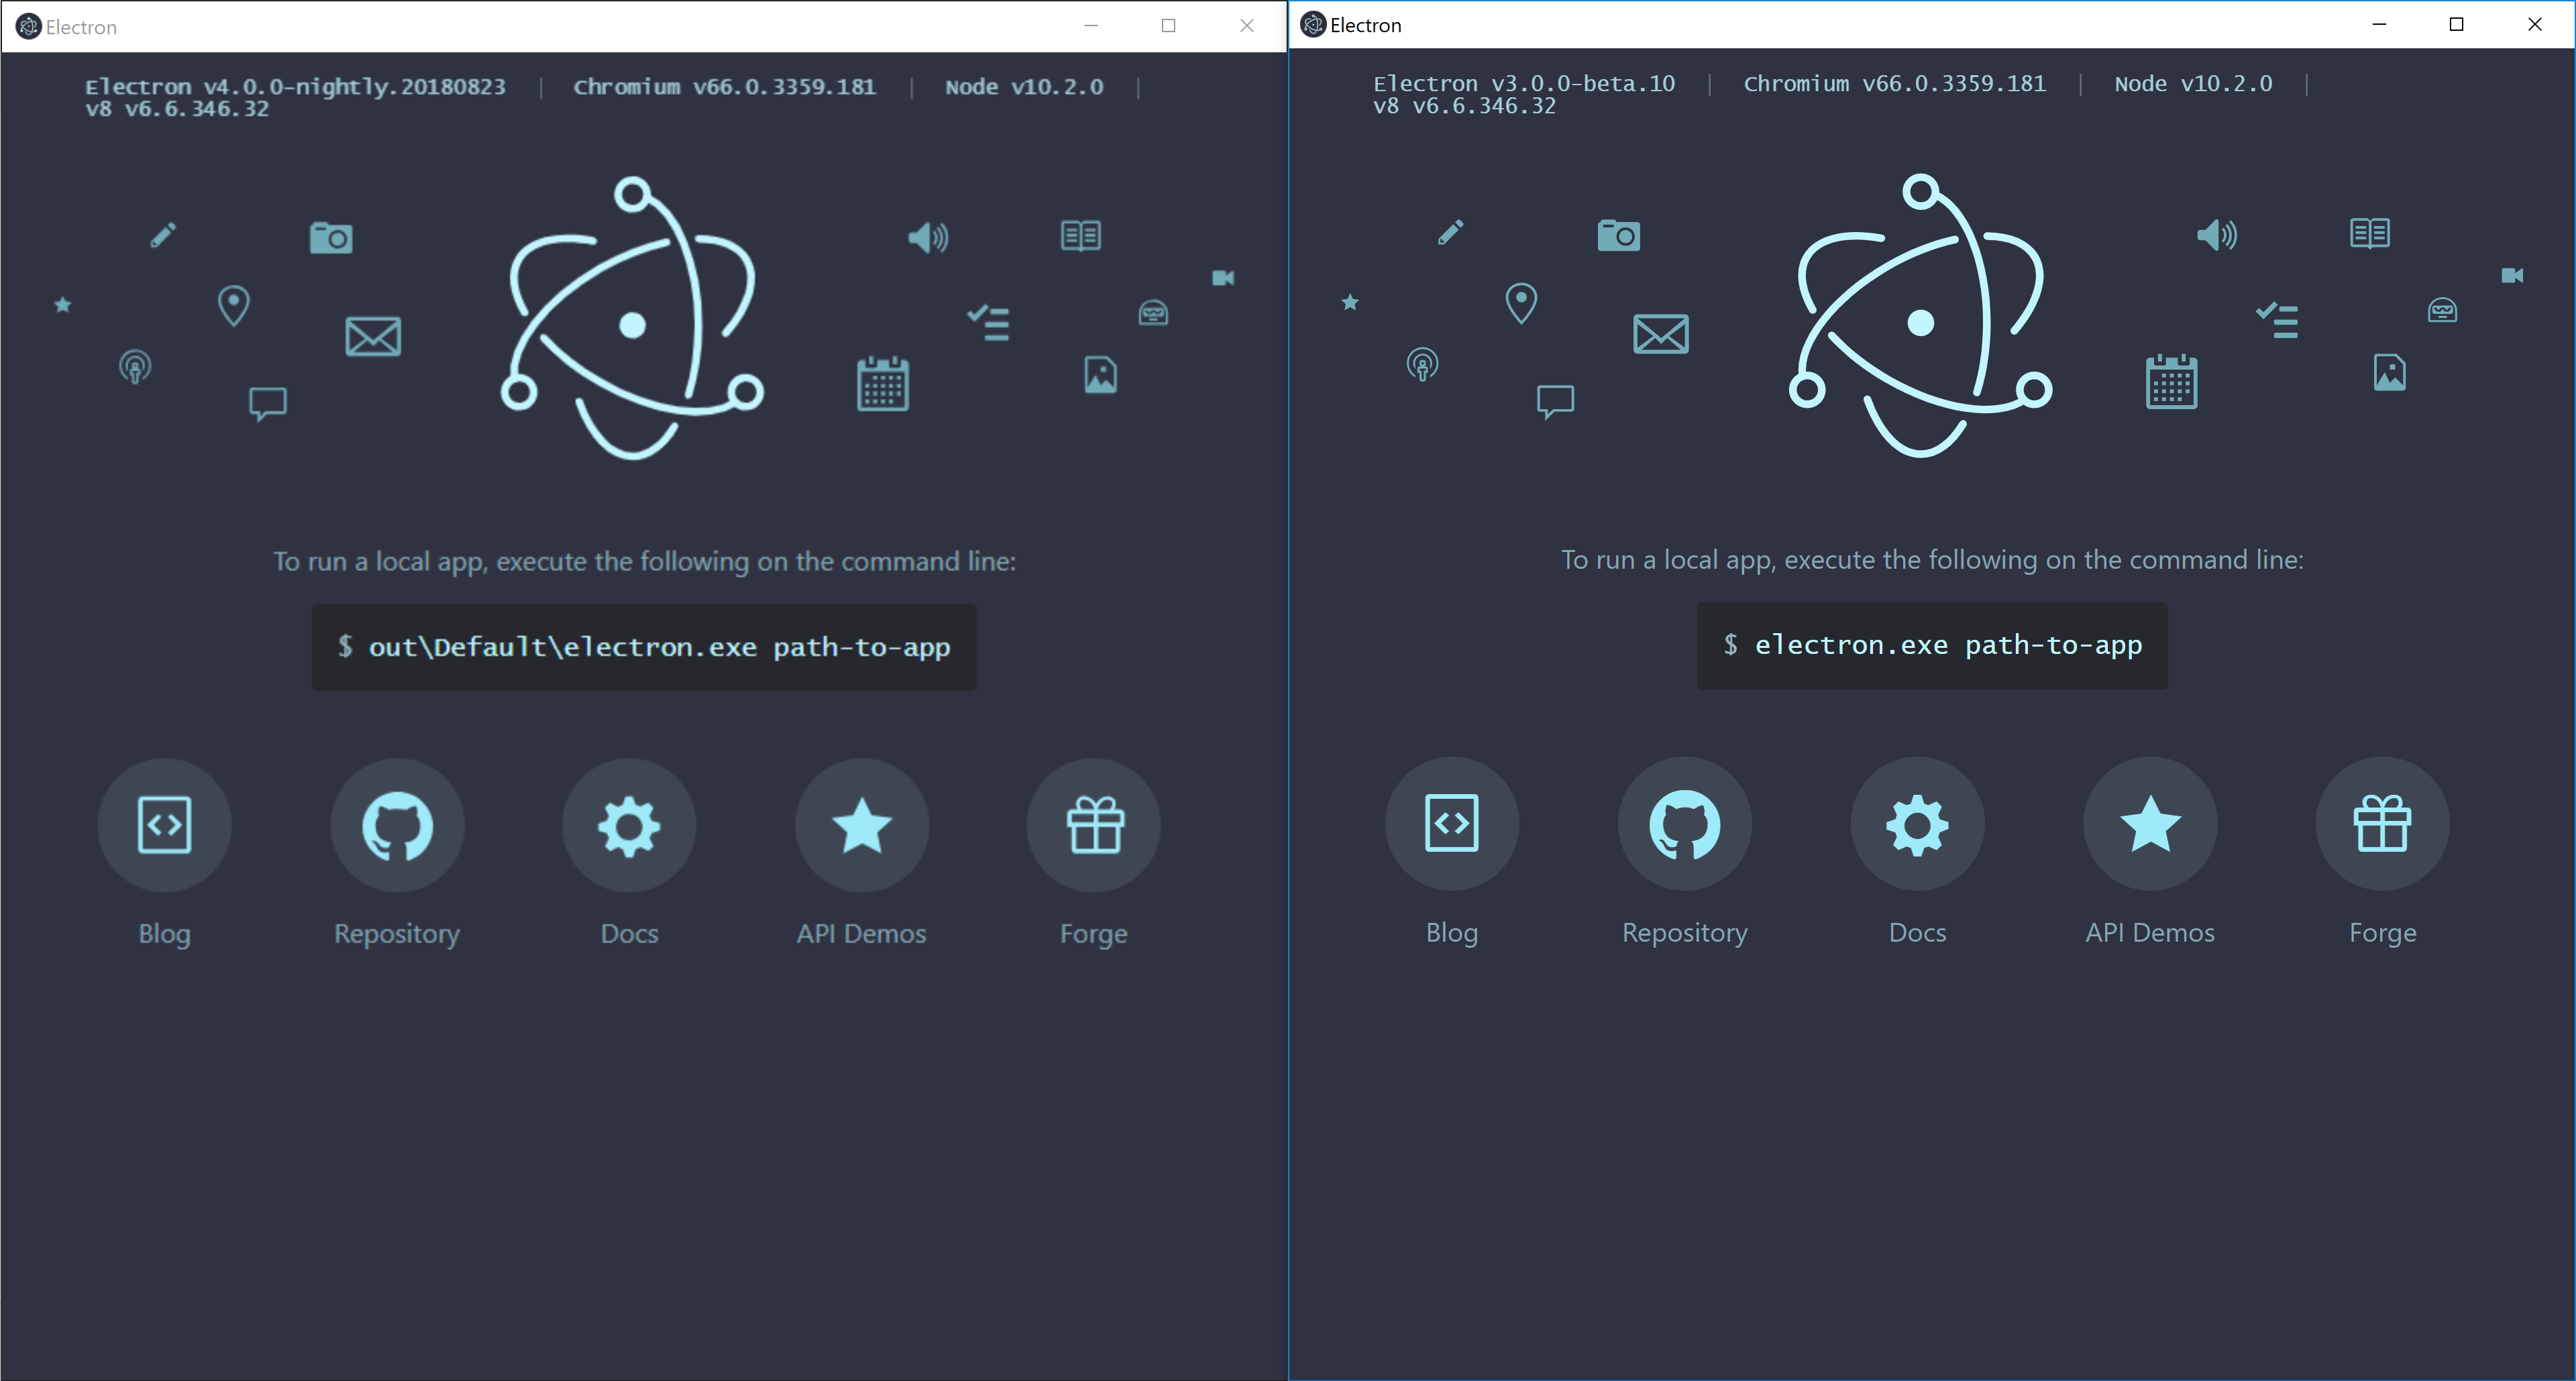The image size is (2576, 1381).
Task: Click Electron v3.0.0-beta.10 version text
Action: pos(1524,84)
